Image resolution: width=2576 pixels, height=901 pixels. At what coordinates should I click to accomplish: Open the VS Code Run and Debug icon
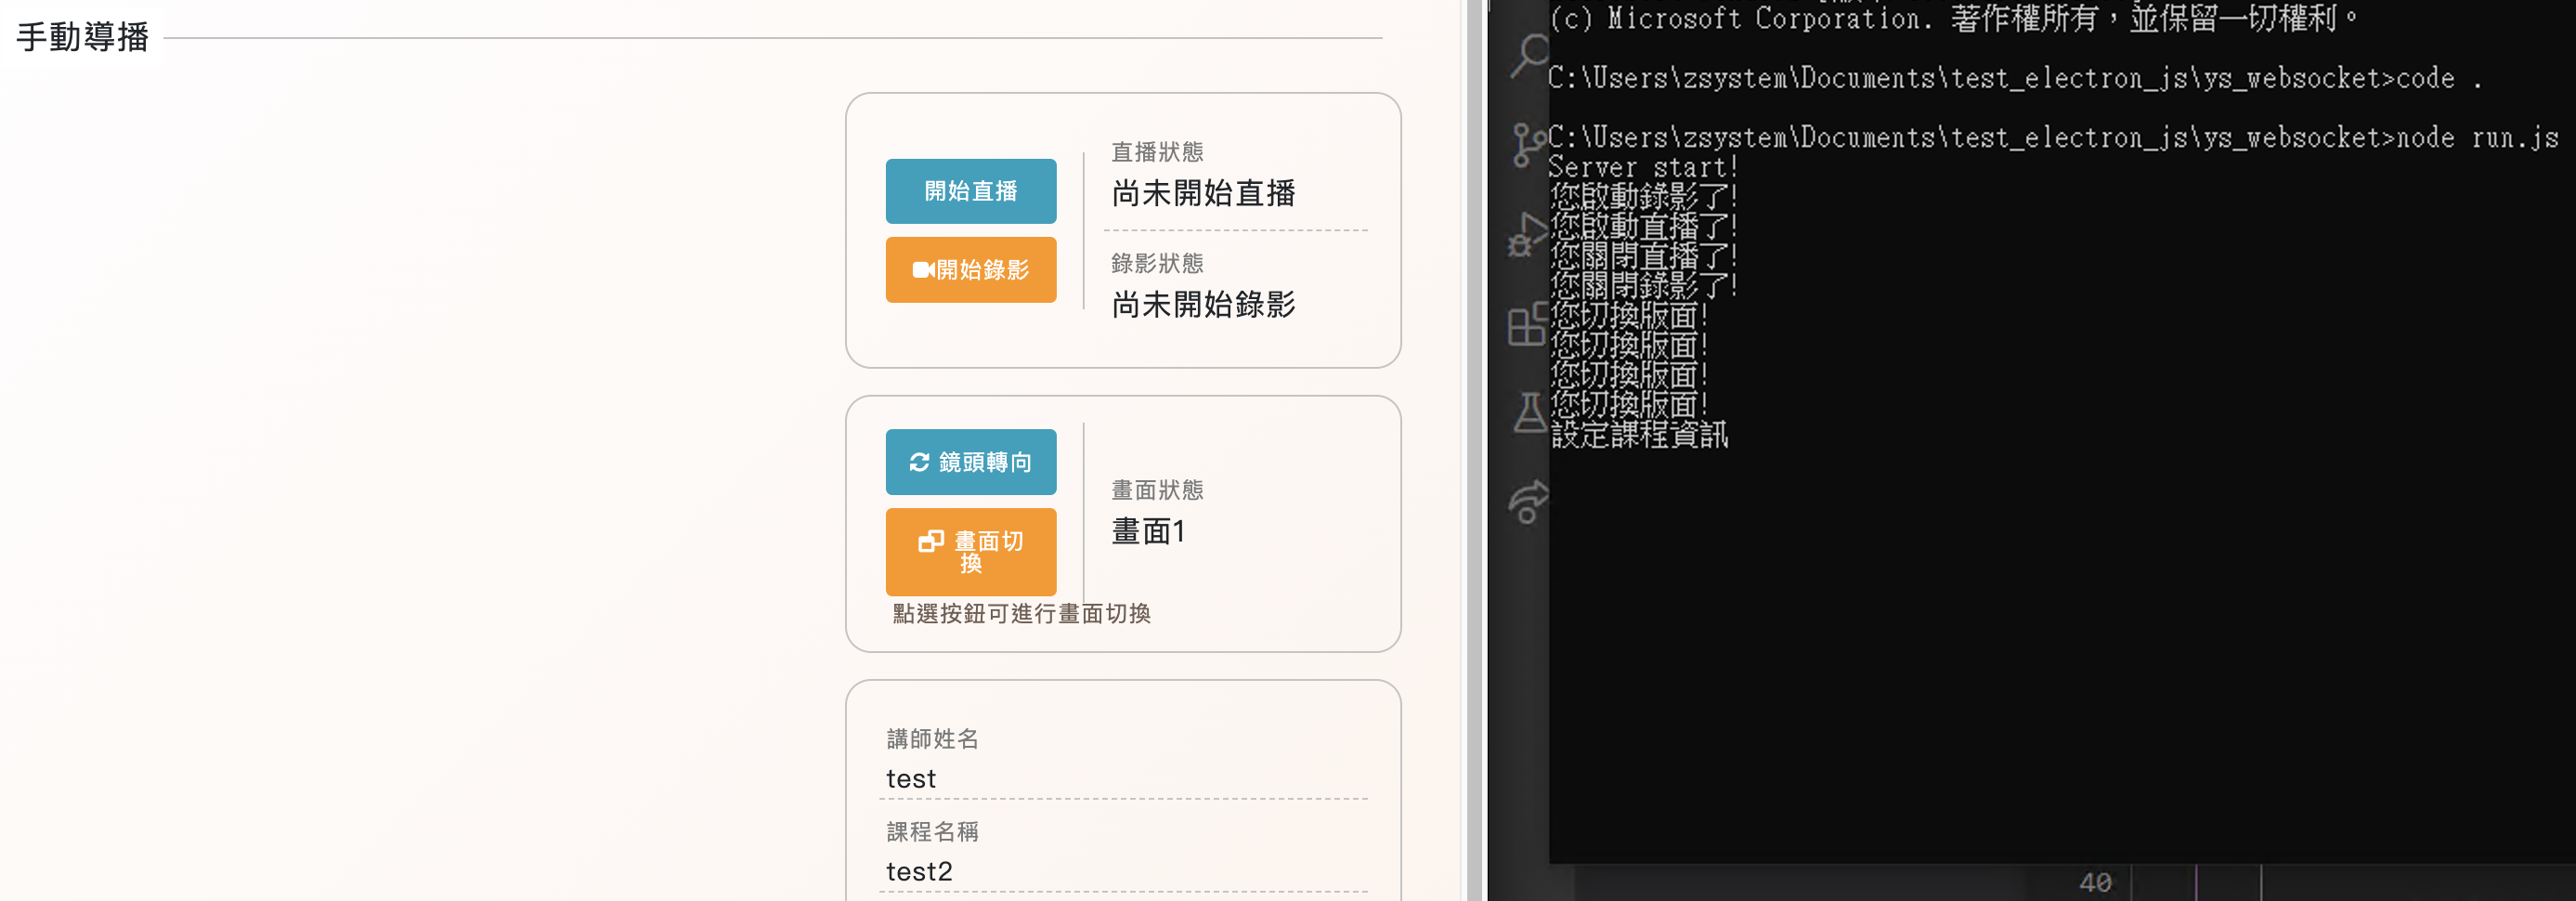[x=1527, y=235]
